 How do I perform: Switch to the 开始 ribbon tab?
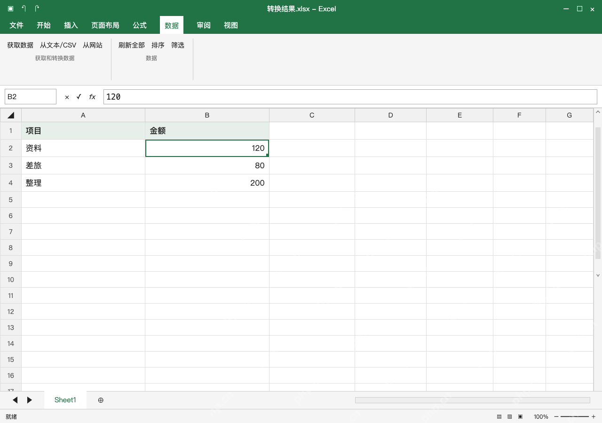pos(44,25)
